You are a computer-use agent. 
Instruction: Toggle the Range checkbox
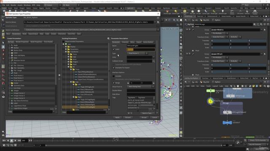coord(113,83)
